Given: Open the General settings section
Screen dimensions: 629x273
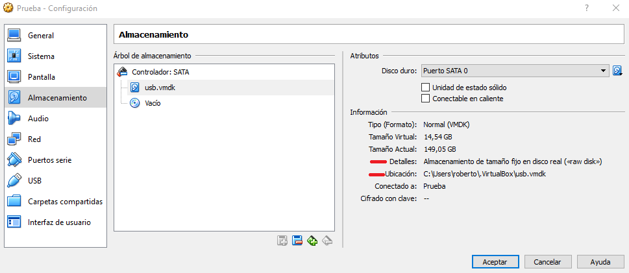Looking at the screenshot, I should click(x=41, y=36).
